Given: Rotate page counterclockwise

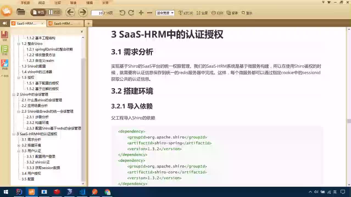Looking at the screenshot, I should pos(122,13).
